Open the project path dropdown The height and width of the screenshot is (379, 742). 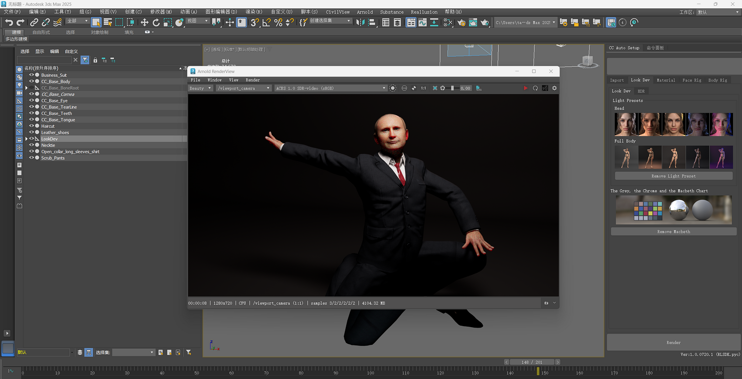pos(525,22)
